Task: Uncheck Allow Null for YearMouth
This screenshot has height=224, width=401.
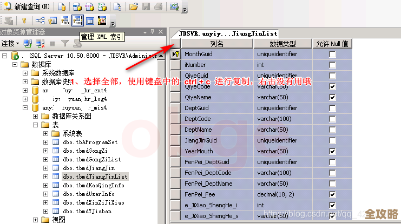Action: coord(332,151)
